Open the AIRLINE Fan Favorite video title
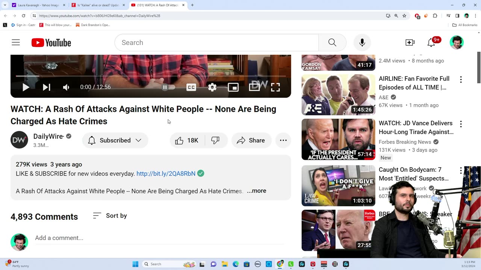This screenshot has height=270, width=481. (x=414, y=83)
